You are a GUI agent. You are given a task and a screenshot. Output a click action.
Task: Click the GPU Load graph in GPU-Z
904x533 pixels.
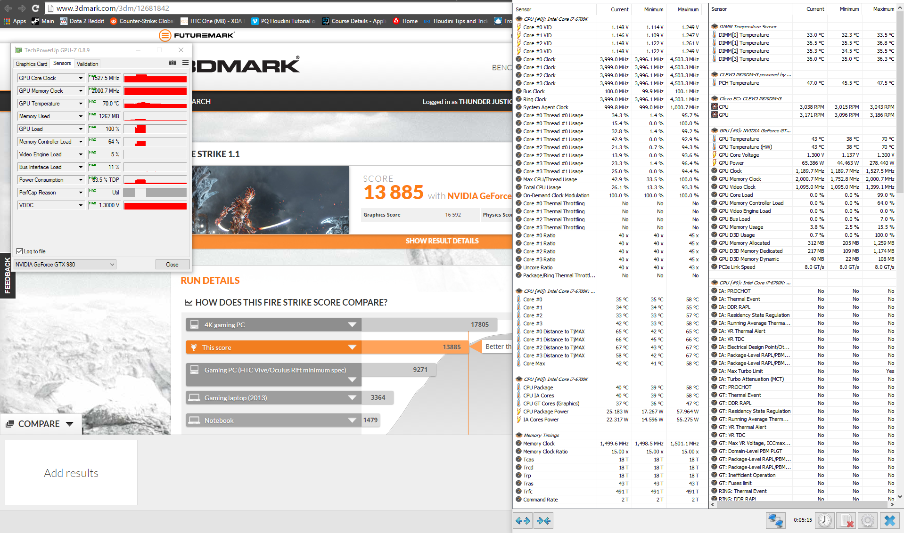point(155,129)
